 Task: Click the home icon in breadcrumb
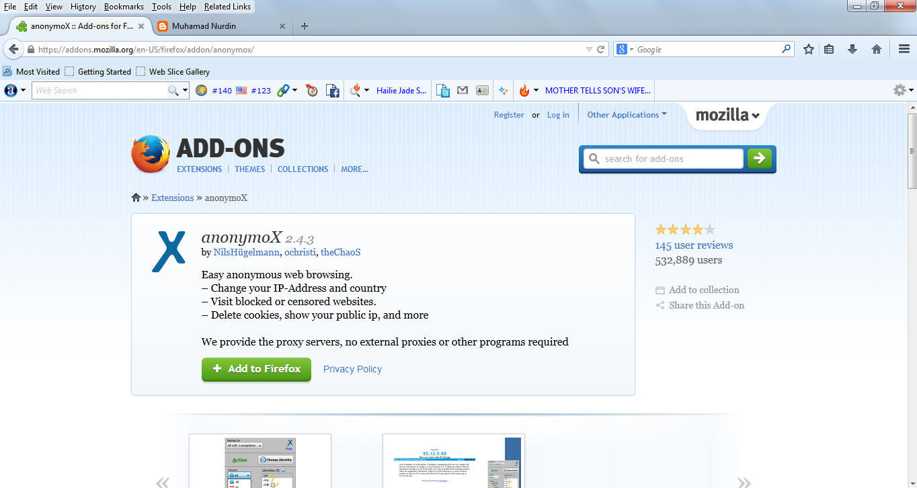point(136,198)
